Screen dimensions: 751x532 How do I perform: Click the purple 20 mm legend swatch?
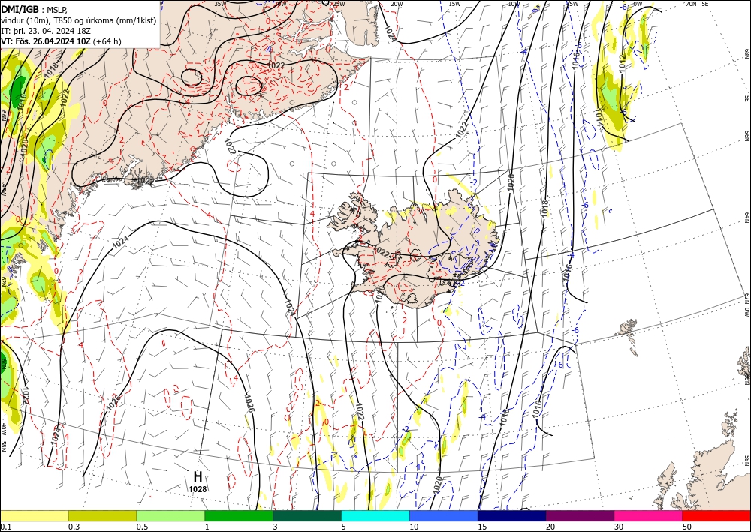pyautogui.click(x=580, y=515)
